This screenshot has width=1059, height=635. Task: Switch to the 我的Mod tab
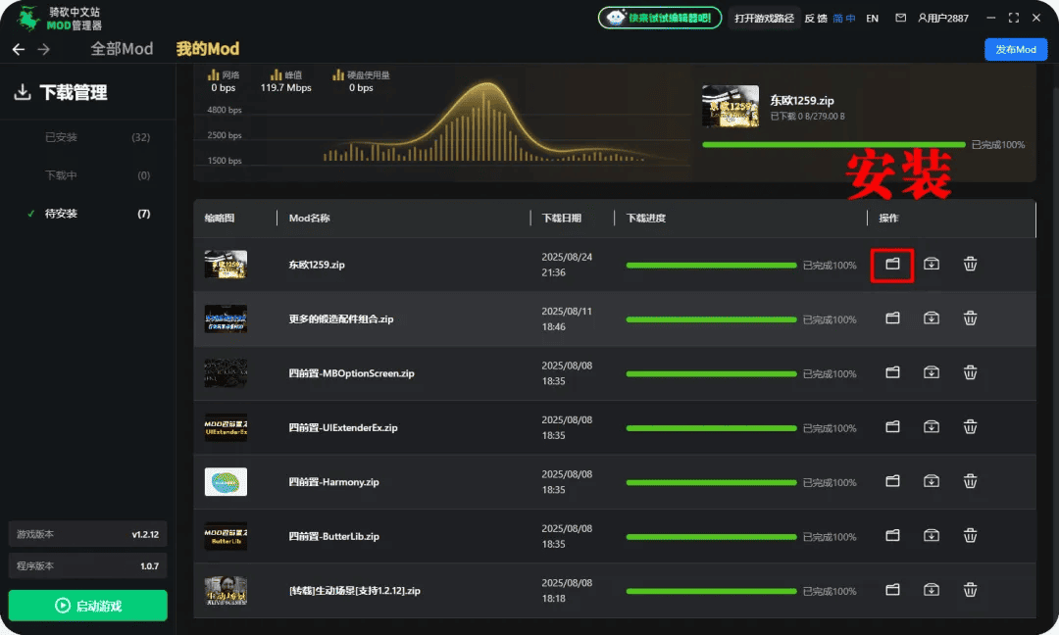click(x=207, y=49)
